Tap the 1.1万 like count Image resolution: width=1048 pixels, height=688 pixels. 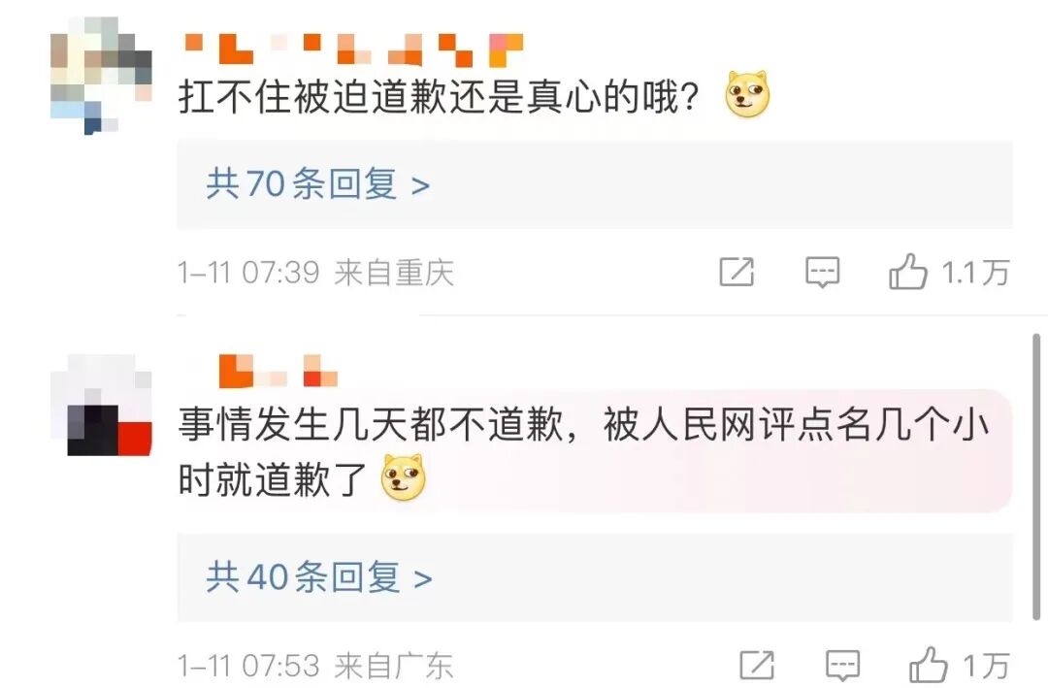tap(975, 272)
